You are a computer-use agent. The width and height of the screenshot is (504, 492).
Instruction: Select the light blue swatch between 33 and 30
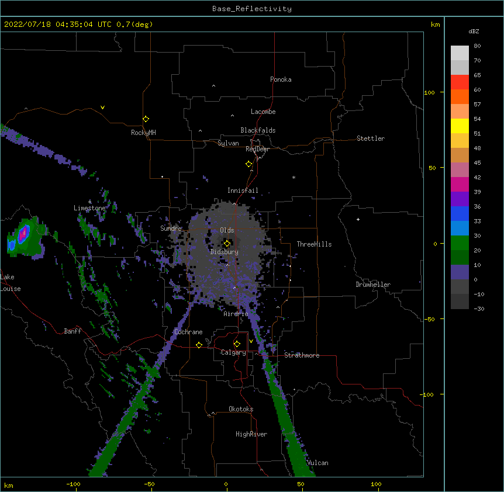pos(460,228)
